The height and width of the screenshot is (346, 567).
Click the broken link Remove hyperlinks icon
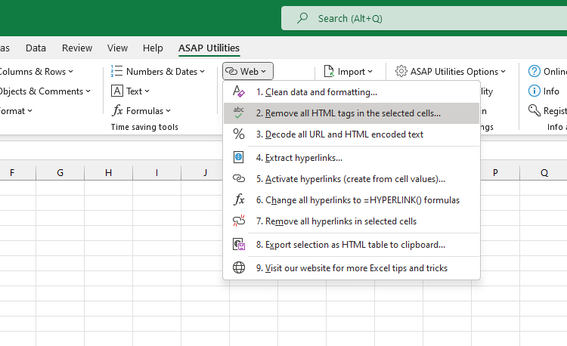tap(239, 221)
